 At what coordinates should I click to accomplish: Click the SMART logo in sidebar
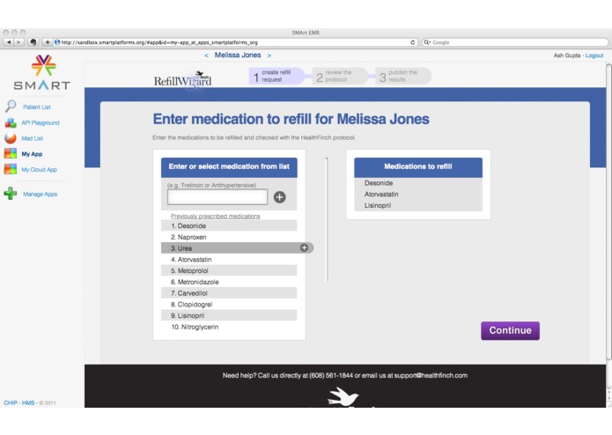[42, 72]
